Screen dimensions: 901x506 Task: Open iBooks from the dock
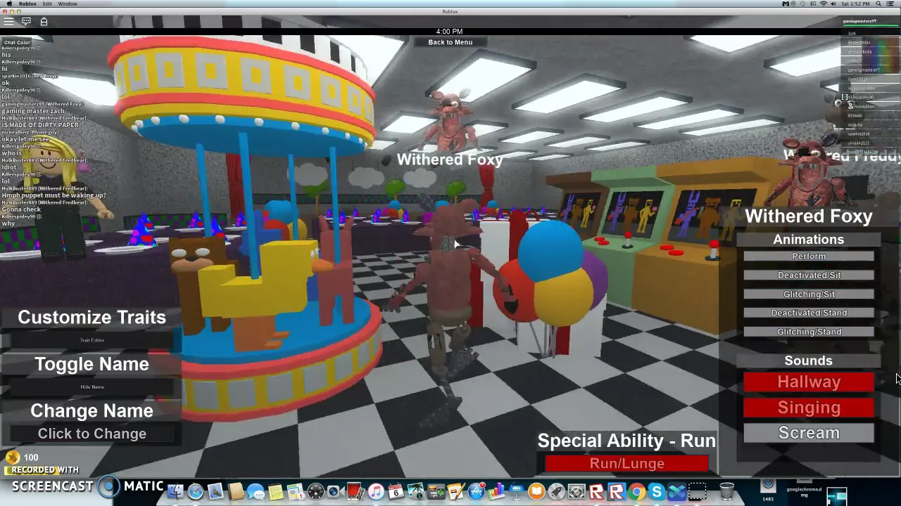click(536, 492)
